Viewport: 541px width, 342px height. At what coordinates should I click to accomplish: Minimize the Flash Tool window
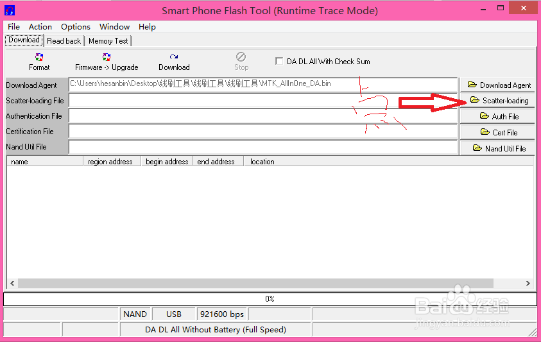coord(483,9)
